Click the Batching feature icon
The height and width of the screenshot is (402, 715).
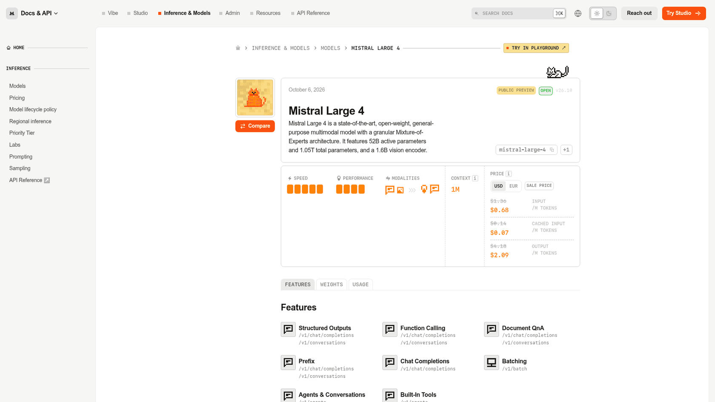coord(492,362)
